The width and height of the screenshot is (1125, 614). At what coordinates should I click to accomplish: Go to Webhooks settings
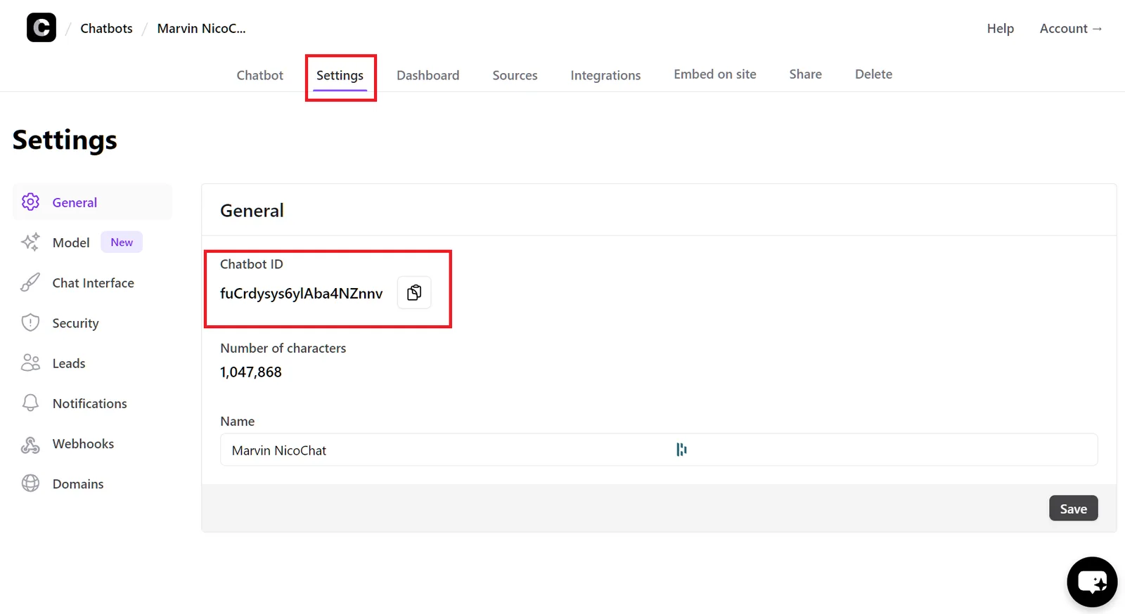(x=83, y=443)
